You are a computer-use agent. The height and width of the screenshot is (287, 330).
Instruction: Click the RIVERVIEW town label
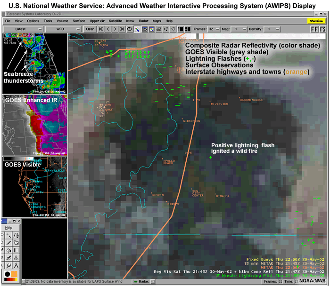pos(220,104)
